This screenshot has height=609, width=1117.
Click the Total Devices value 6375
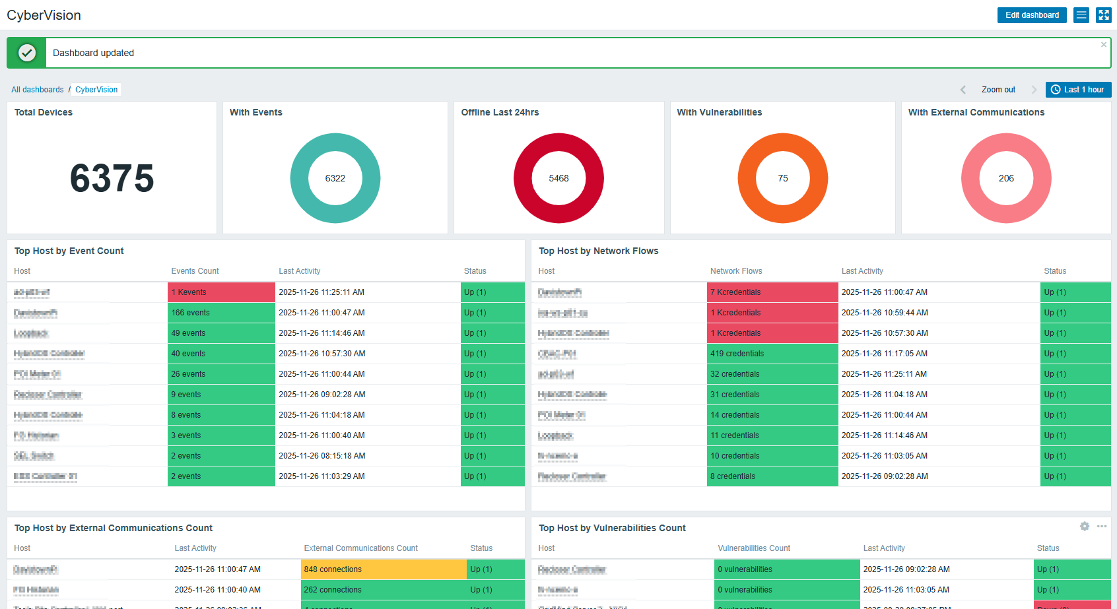tap(112, 179)
